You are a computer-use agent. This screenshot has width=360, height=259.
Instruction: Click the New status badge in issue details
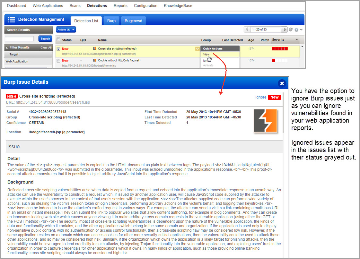[x=274, y=97]
